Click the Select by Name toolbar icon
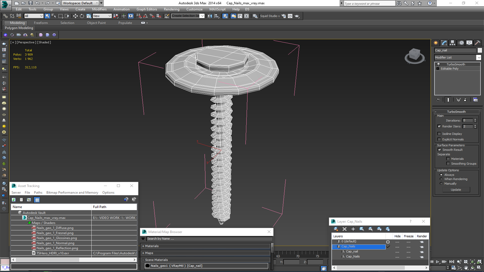 point(54,16)
